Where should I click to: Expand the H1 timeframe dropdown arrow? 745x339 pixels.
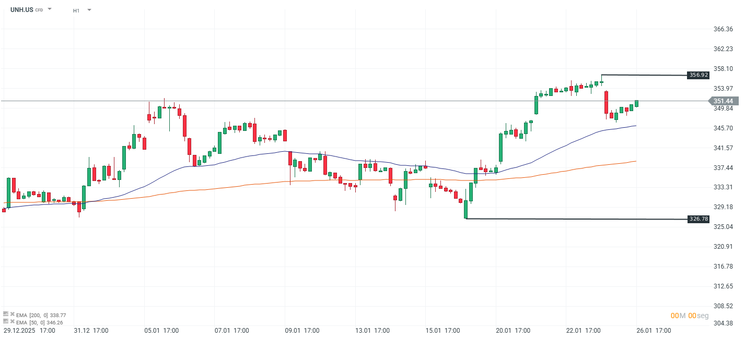tap(89, 10)
